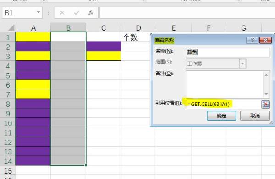This screenshot has width=275, height=179.
Task: Click inside the formula bar input
Action: coord(187,13)
